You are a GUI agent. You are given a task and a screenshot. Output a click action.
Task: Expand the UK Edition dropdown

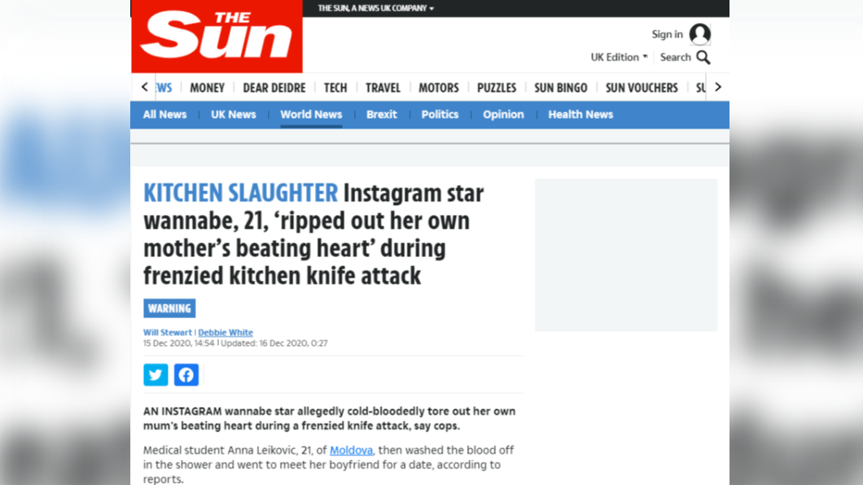619,57
